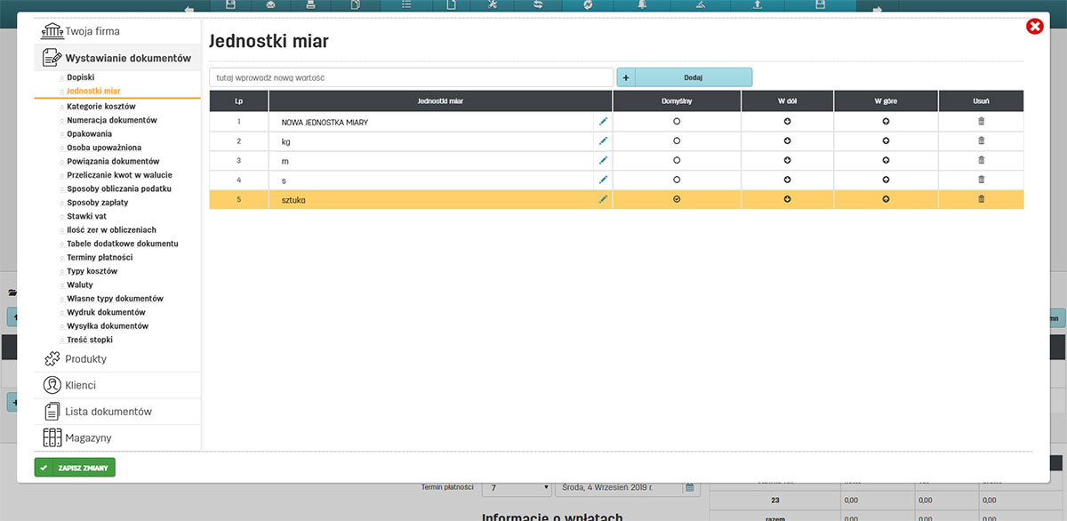This screenshot has height=521, width=1067.
Task: Remove the sztuka row via trash icon
Action: pyautogui.click(x=981, y=199)
